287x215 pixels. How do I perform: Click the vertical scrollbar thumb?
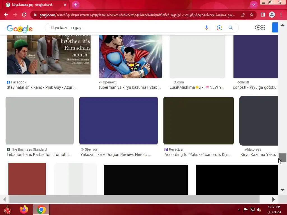click(283, 158)
